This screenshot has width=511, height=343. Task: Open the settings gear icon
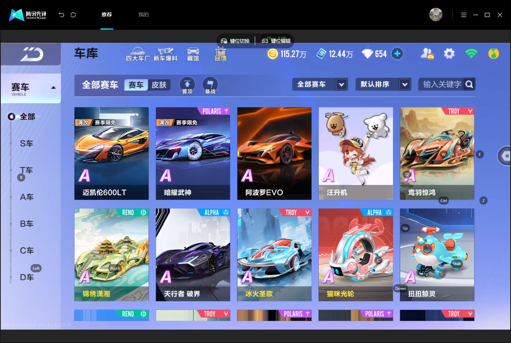point(449,54)
